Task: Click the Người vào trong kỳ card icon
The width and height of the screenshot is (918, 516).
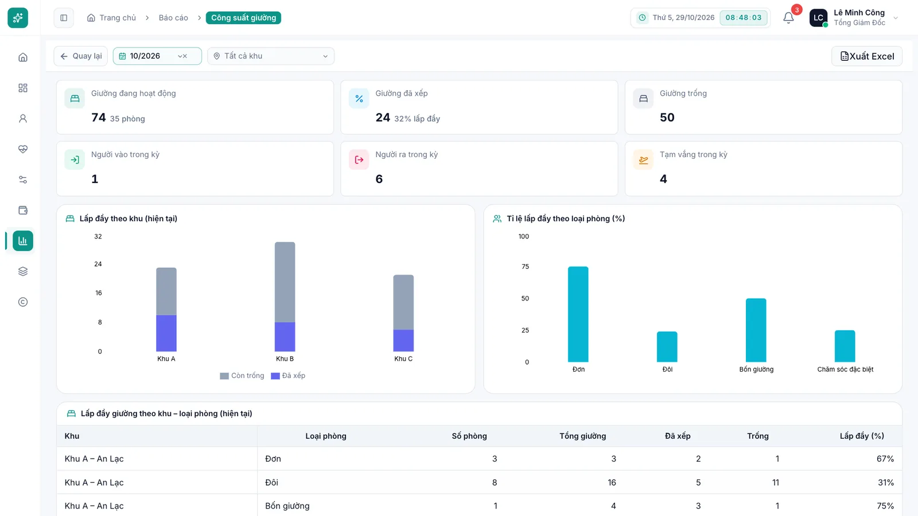Action: pos(75,160)
